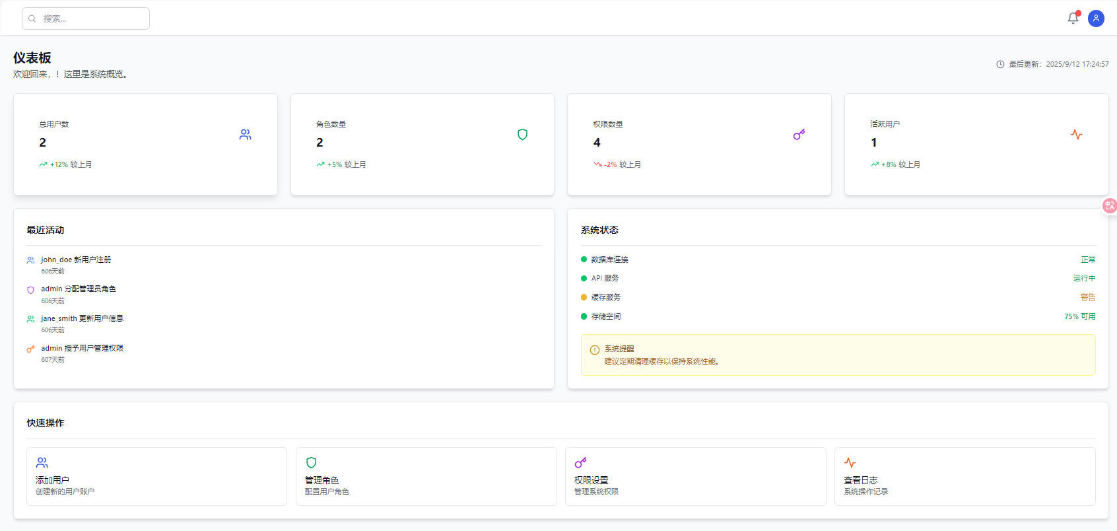This screenshot has height=531, width=1117.
Task: Open the 管理角色 quick action
Action: [426, 476]
